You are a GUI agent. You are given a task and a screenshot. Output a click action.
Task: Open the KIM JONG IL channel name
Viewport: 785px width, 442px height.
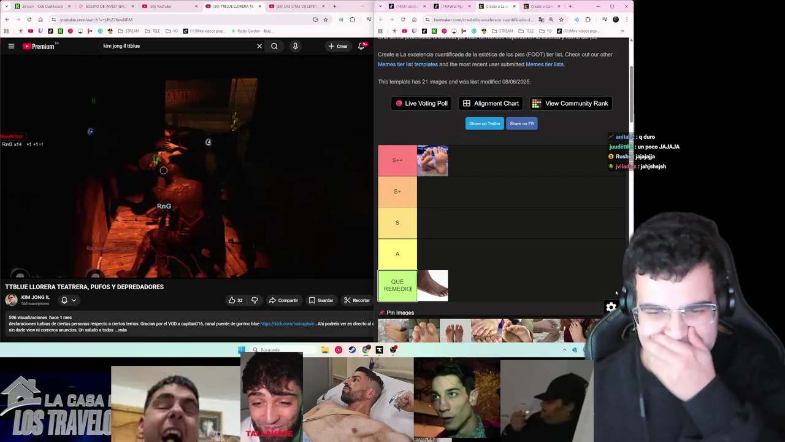click(x=36, y=297)
